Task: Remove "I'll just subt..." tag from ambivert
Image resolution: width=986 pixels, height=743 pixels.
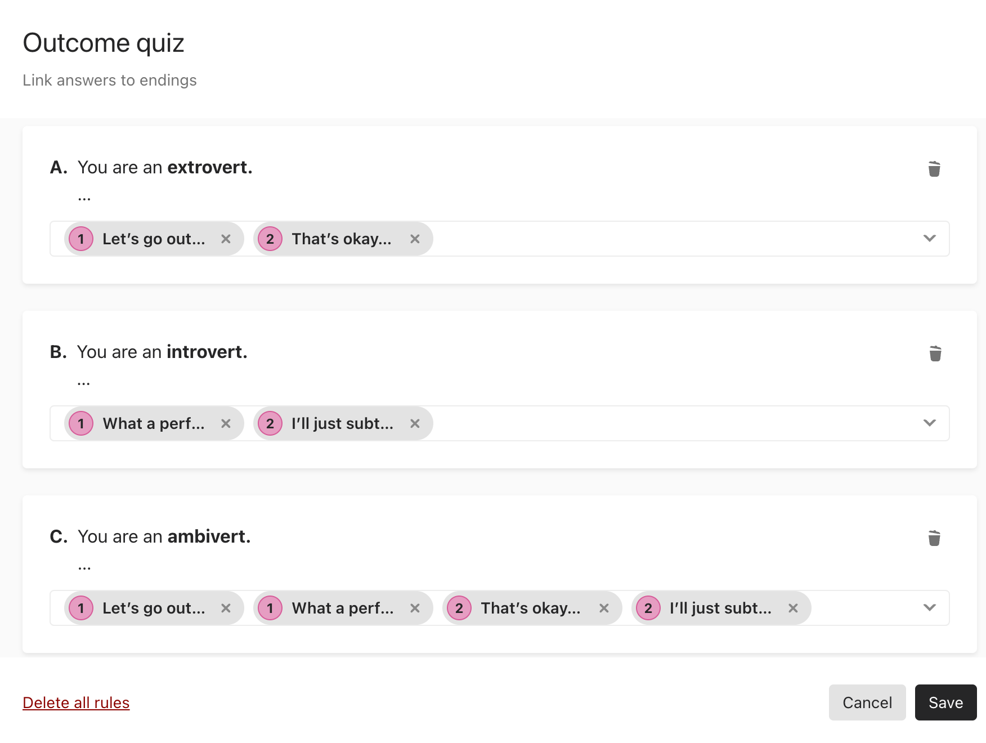Action: (793, 608)
